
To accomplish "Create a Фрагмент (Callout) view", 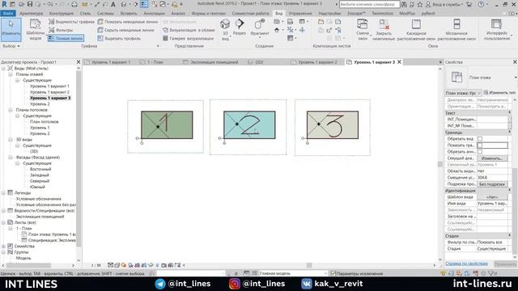I will (260, 28).
